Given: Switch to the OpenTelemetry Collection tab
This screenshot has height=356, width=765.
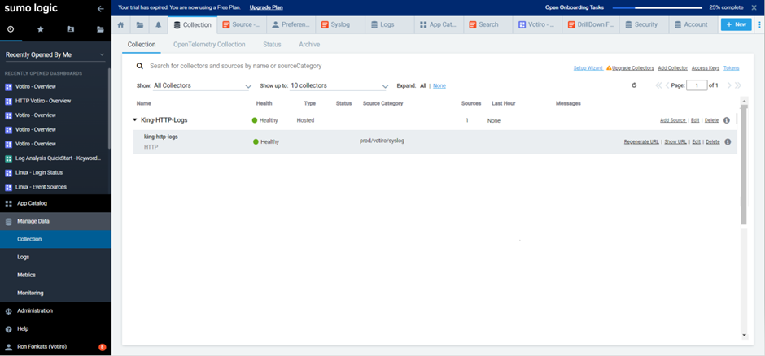Looking at the screenshot, I should (x=209, y=45).
